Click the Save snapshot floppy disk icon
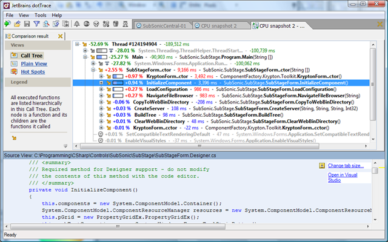The image size is (388, 242). [x=27, y=24]
